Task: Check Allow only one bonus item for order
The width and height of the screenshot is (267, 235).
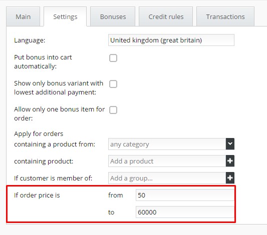Action: tap(113, 110)
